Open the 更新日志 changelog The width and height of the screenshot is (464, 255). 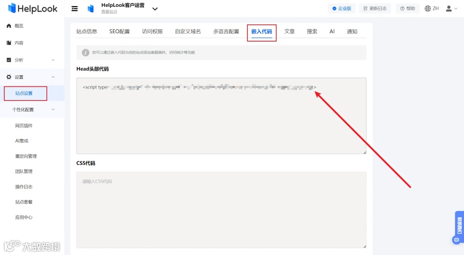tap(375, 8)
